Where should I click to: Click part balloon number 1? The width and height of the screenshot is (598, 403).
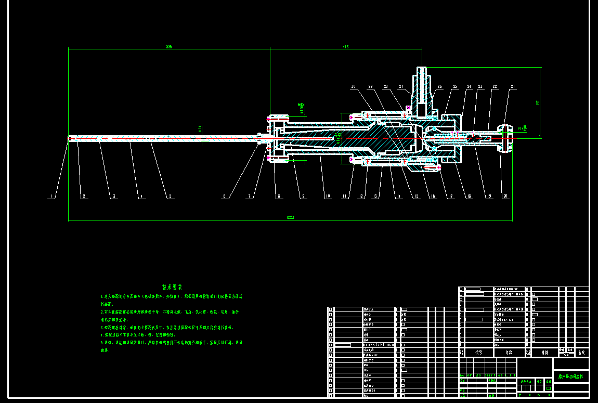tap(51, 197)
